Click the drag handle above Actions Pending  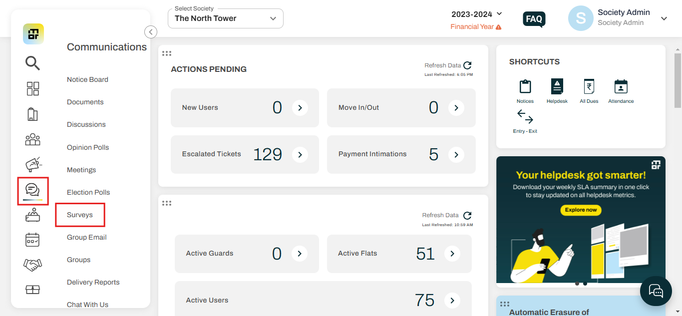[167, 53]
